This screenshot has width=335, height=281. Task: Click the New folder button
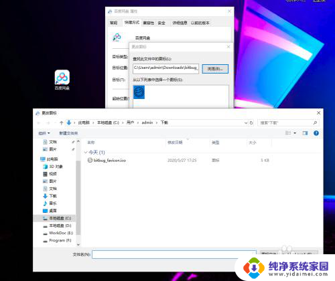coord(68,133)
